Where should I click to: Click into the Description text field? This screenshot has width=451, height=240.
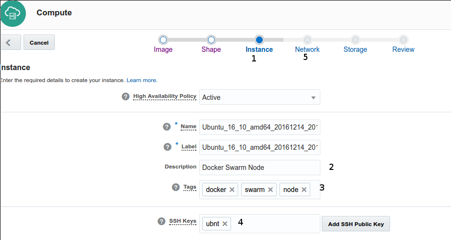pos(259,168)
